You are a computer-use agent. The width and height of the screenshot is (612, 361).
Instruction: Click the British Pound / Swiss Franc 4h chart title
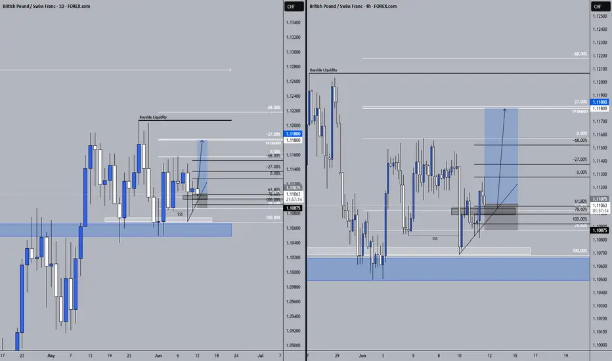[353, 7]
